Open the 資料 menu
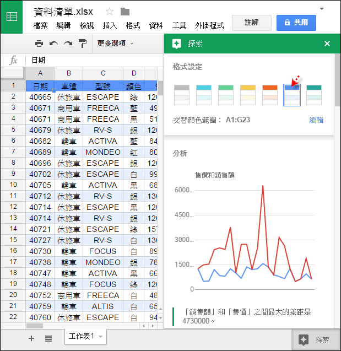The width and height of the screenshot is (341, 351). (156, 25)
